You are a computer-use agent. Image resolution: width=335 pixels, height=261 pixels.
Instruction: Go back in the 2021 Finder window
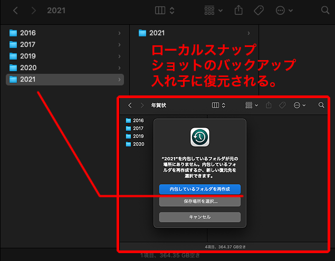tap(15, 11)
